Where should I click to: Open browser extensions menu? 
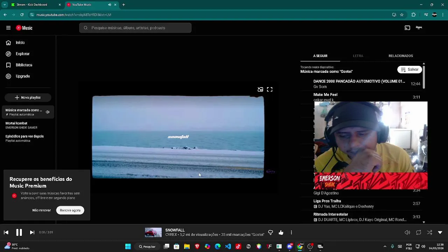pos(413,15)
